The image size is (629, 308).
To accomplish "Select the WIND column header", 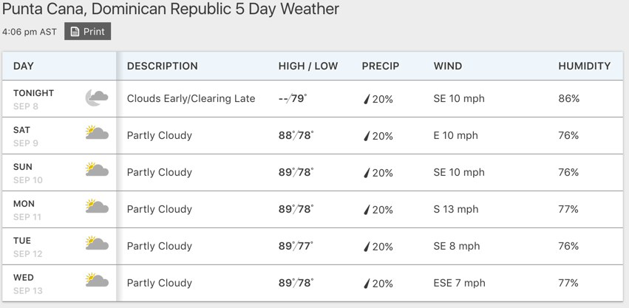I will (448, 66).
